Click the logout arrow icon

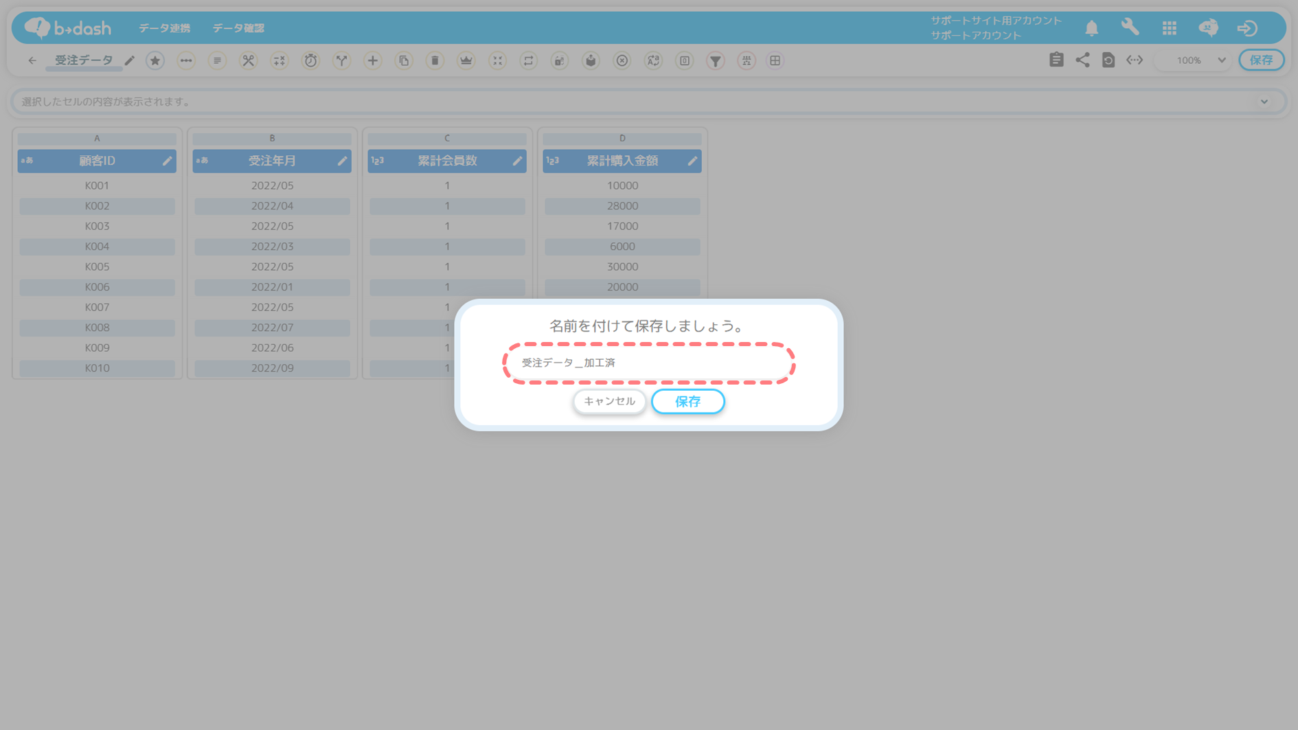tap(1247, 28)
